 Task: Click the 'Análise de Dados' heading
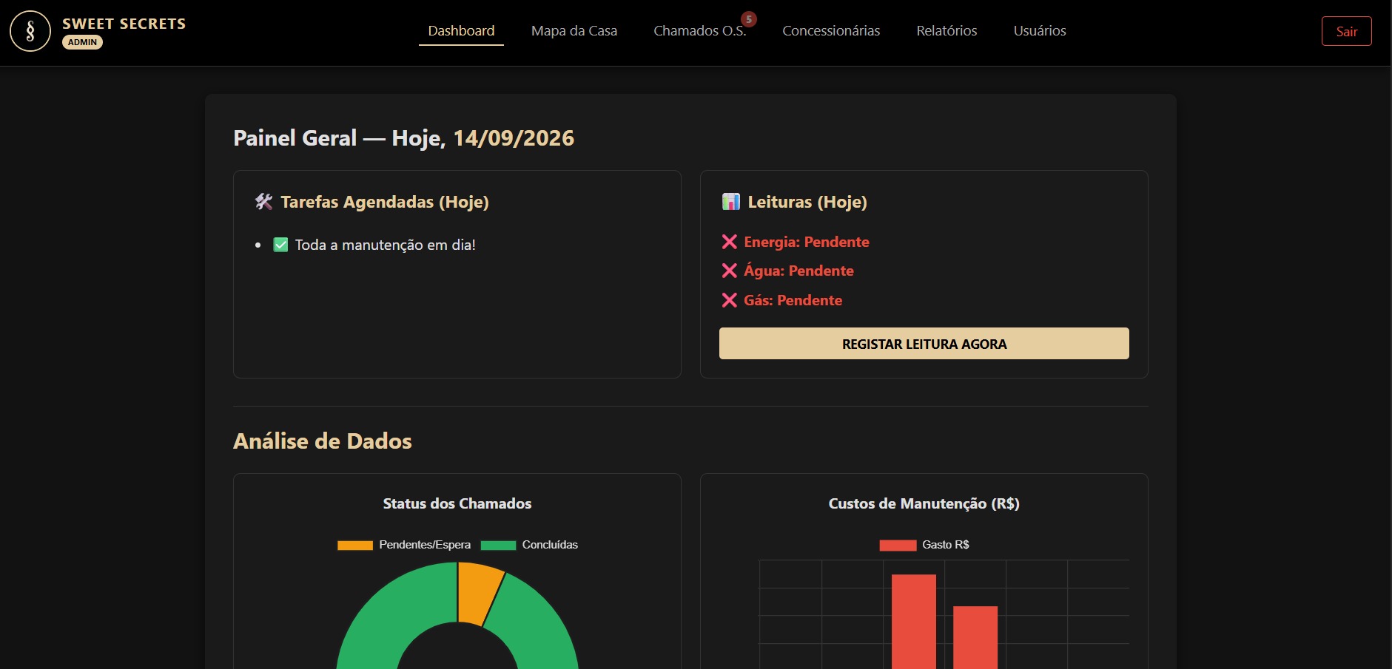tap(323, 441)
